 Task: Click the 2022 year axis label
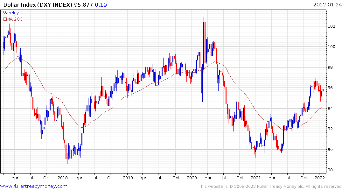pos(320,178)
